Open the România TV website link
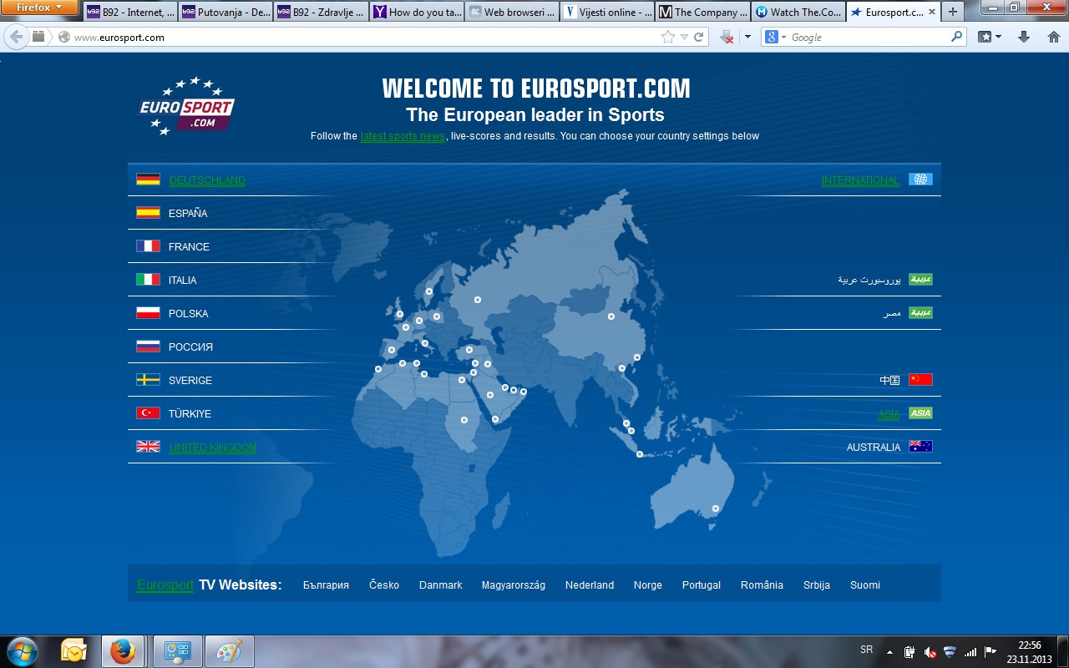 762,585
